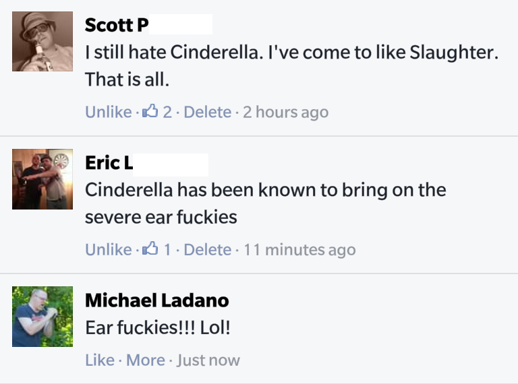Visit Michael Ladano's profile via his name
The width and height of the screenshot is (518, 384).
click(156, 300)
